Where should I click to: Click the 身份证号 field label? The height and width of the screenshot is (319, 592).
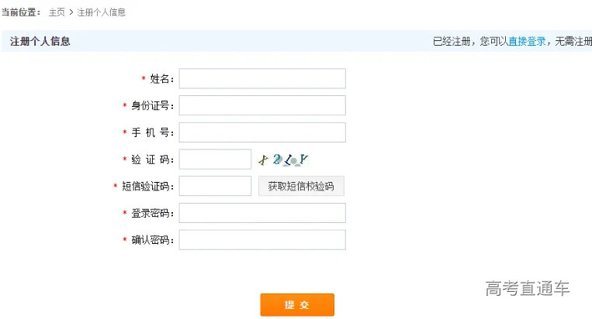pyautogui.click(x=152, y=106)
